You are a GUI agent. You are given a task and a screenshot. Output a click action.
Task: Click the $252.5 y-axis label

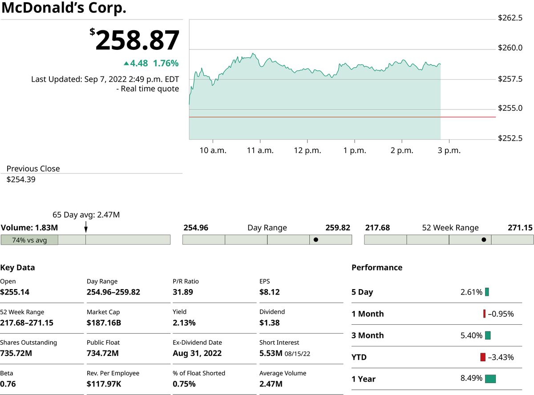pyautogui.click(x=510, y=138)
